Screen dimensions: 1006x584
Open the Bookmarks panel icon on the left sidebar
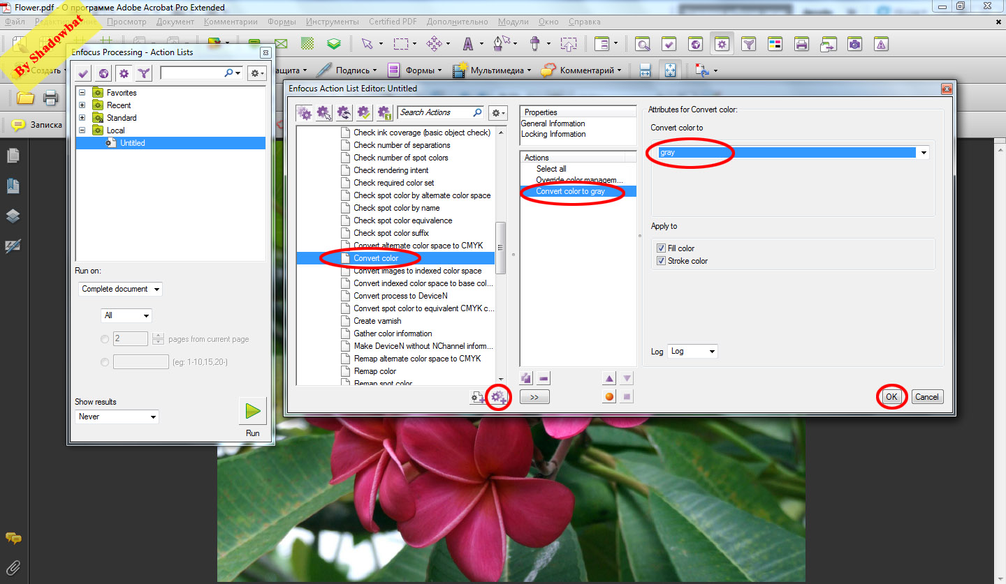[13, 186]
